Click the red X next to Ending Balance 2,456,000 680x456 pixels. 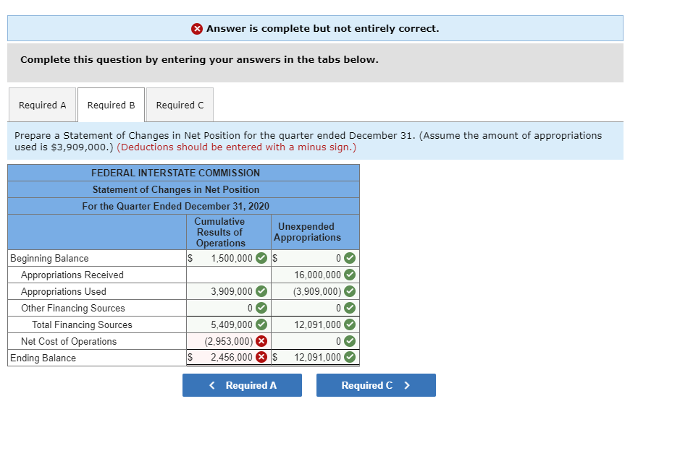pyautogui.click(x=260, y=357)
